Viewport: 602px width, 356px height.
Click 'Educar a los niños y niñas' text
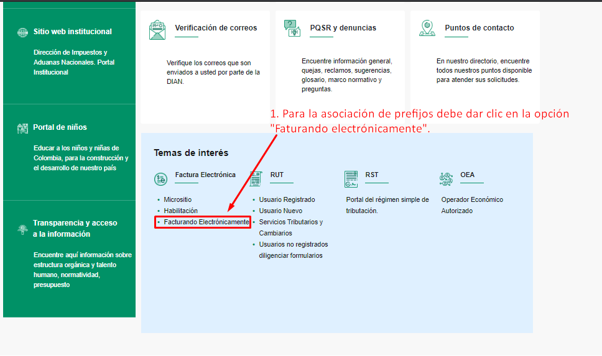(81, 158)
